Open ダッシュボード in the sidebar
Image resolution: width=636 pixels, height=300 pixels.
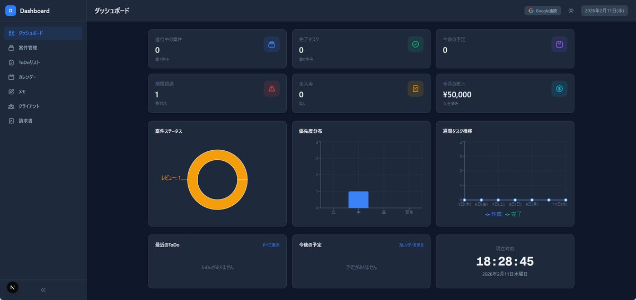click(x=43, y=33)
